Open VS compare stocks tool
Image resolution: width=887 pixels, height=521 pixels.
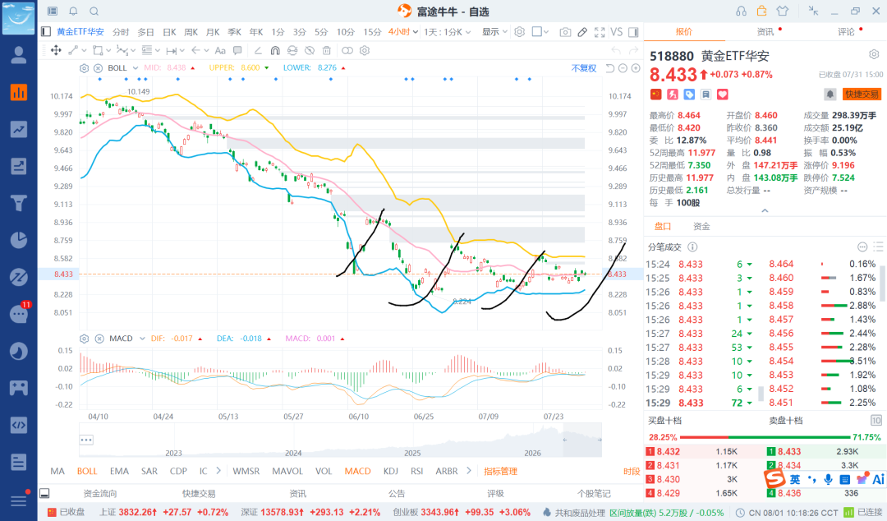617,32
